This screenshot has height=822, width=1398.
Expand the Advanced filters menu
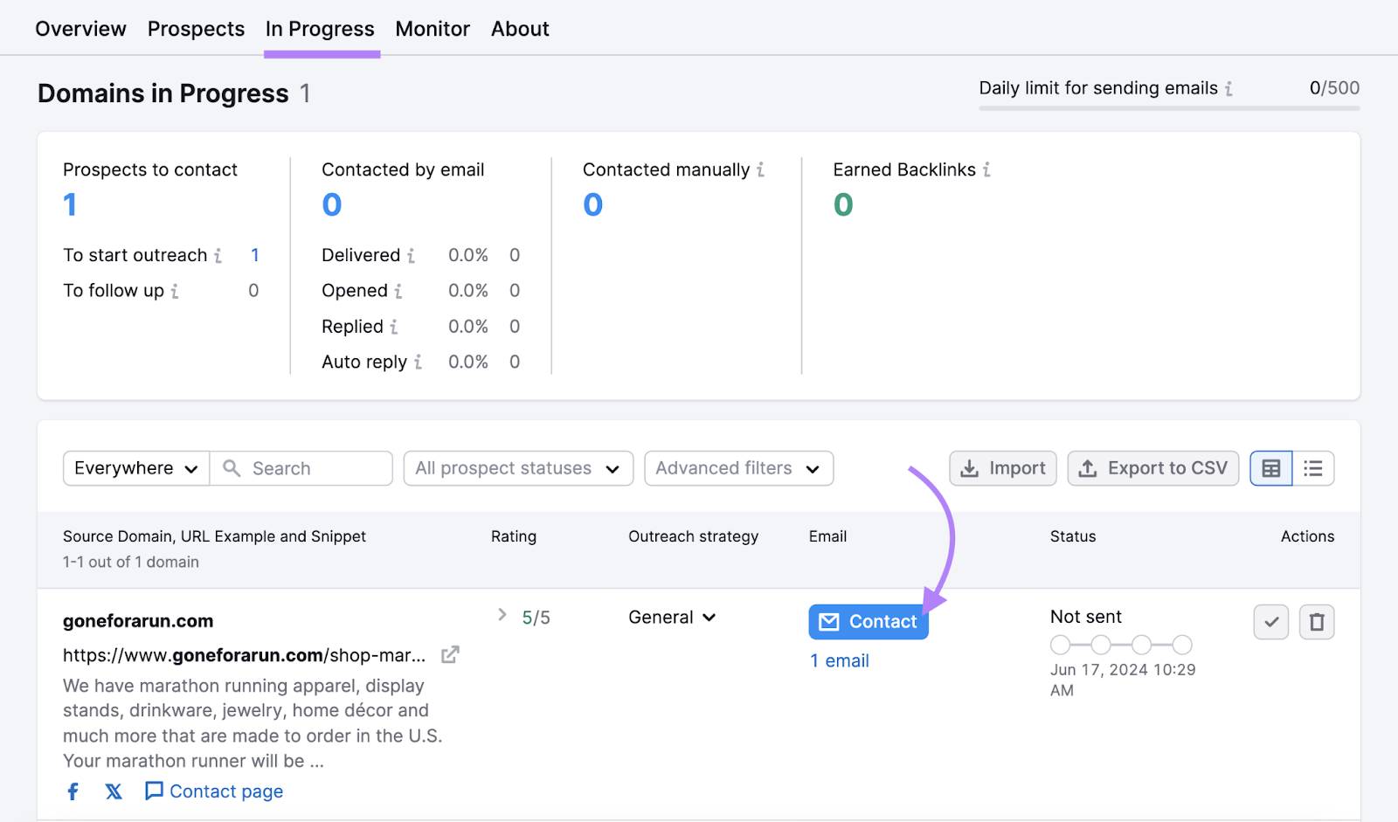click(738, 468)
